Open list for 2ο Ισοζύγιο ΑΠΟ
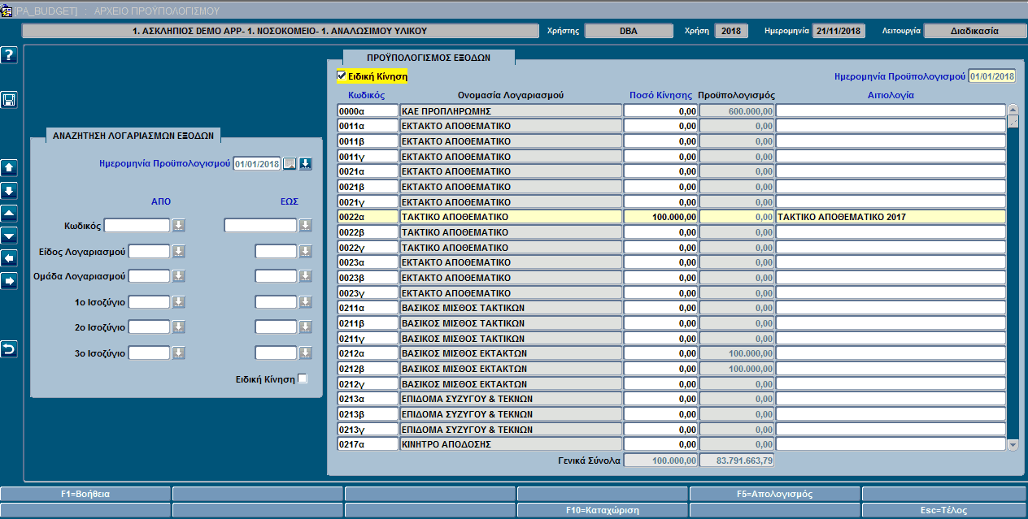 click(x=179, y=327)
